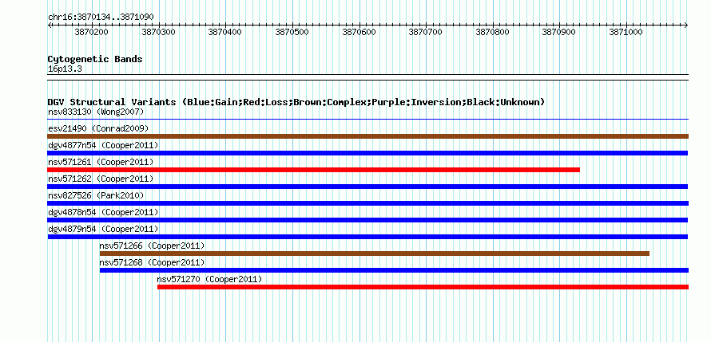Click the blue nsv571268 gain bar

coord(394,270)
